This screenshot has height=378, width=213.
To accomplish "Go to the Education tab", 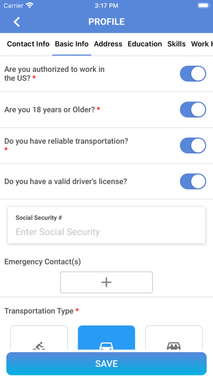I will (x=145, y=44).
